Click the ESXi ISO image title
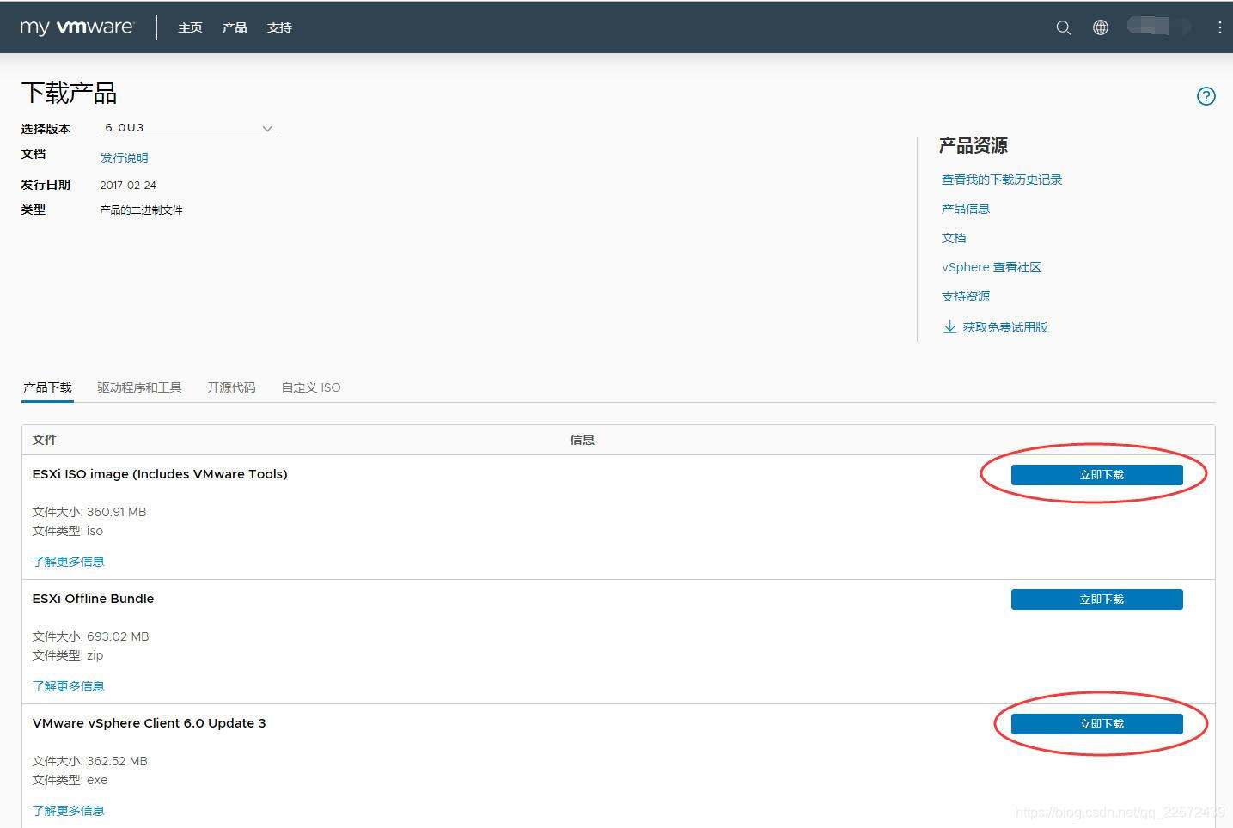Viewport: 1233px width, 828px height. click(160, 474)
